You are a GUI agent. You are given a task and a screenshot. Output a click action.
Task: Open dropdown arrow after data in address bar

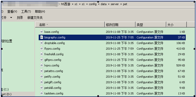pos(109,4)
